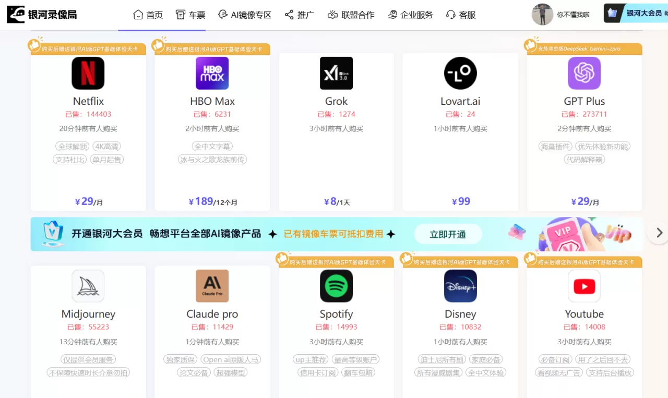
Task: Select the Claude Pro icon
Action: click(x=212, y=286)
